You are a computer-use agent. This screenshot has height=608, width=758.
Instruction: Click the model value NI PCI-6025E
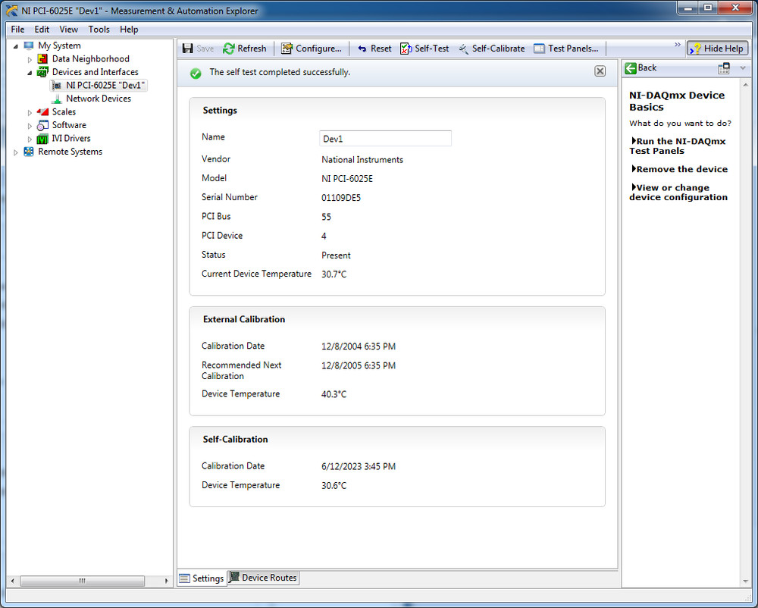pos(347,179)
